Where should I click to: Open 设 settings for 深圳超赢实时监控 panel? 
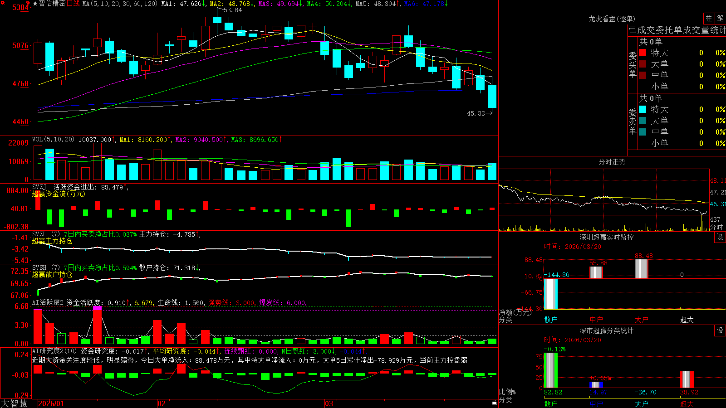coord(720,237)
